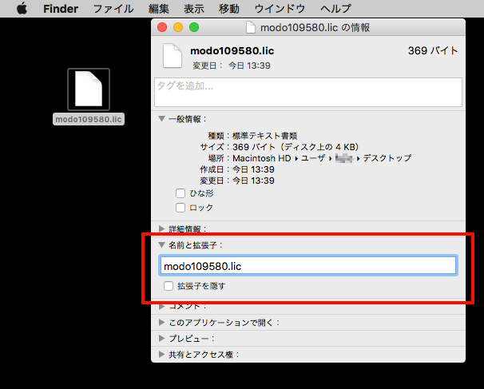
Task: Select the modo109580.lic desktop file icon
Action: 89,89
